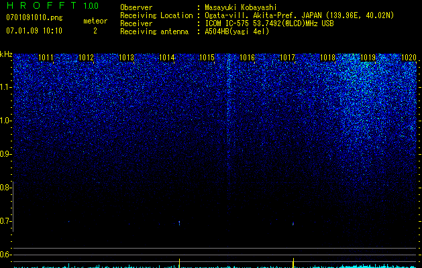
Task: Click the timestamp 07.01.09 10:10
Action: click(34, 31)
